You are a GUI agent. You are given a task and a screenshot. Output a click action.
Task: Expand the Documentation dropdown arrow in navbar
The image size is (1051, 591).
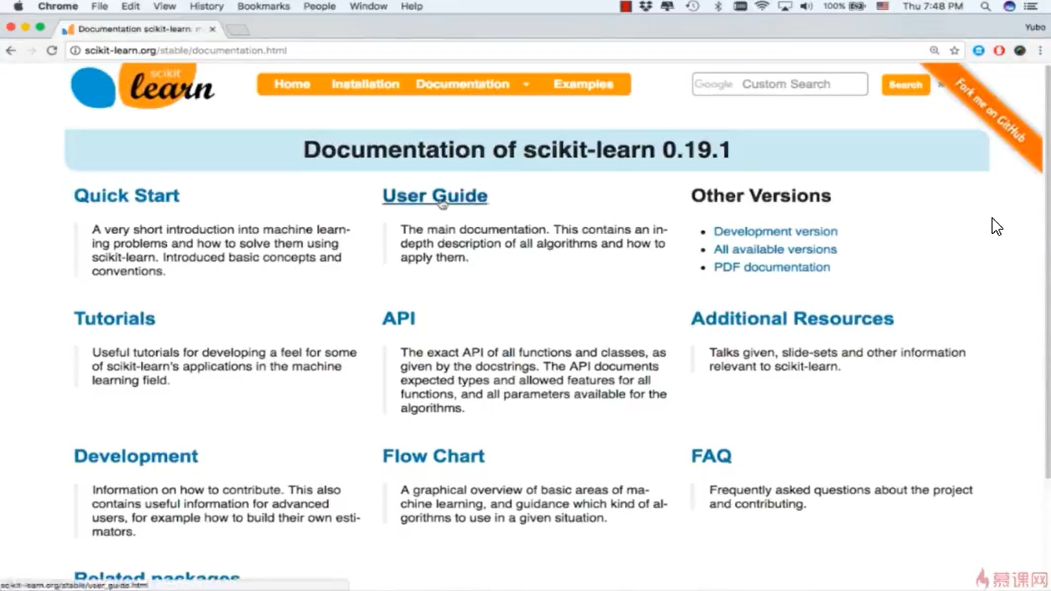(x=526, y=85)
